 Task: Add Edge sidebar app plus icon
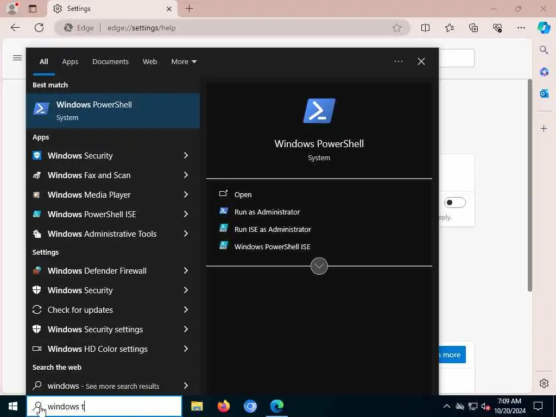click(544, 128)
